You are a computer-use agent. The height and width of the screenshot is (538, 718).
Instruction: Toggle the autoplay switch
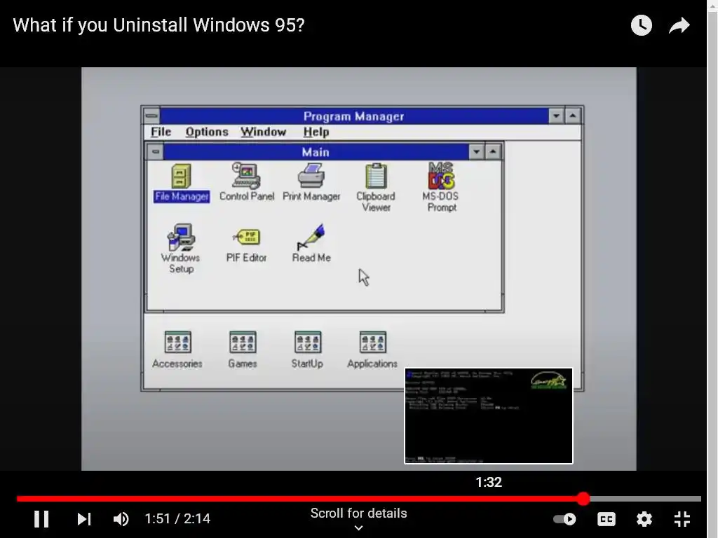coord(564,519)
